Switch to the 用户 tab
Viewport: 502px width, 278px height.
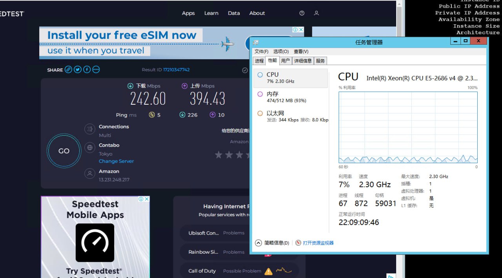click(x=286, y=61)
